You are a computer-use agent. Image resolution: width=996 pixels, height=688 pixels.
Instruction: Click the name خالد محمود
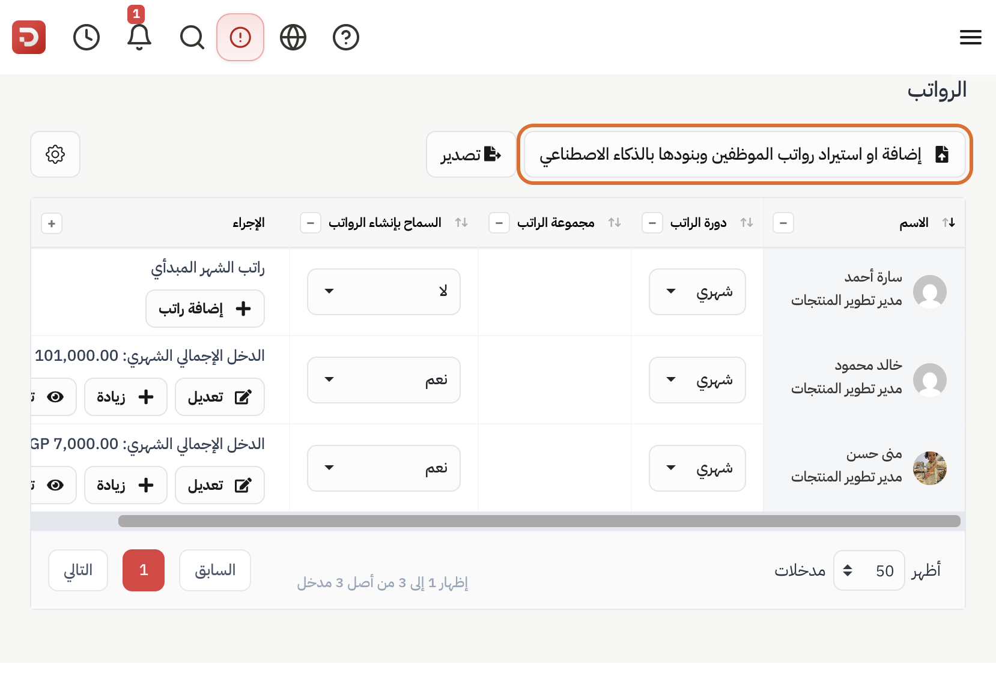pyautogui.click(x=869, y=365)
